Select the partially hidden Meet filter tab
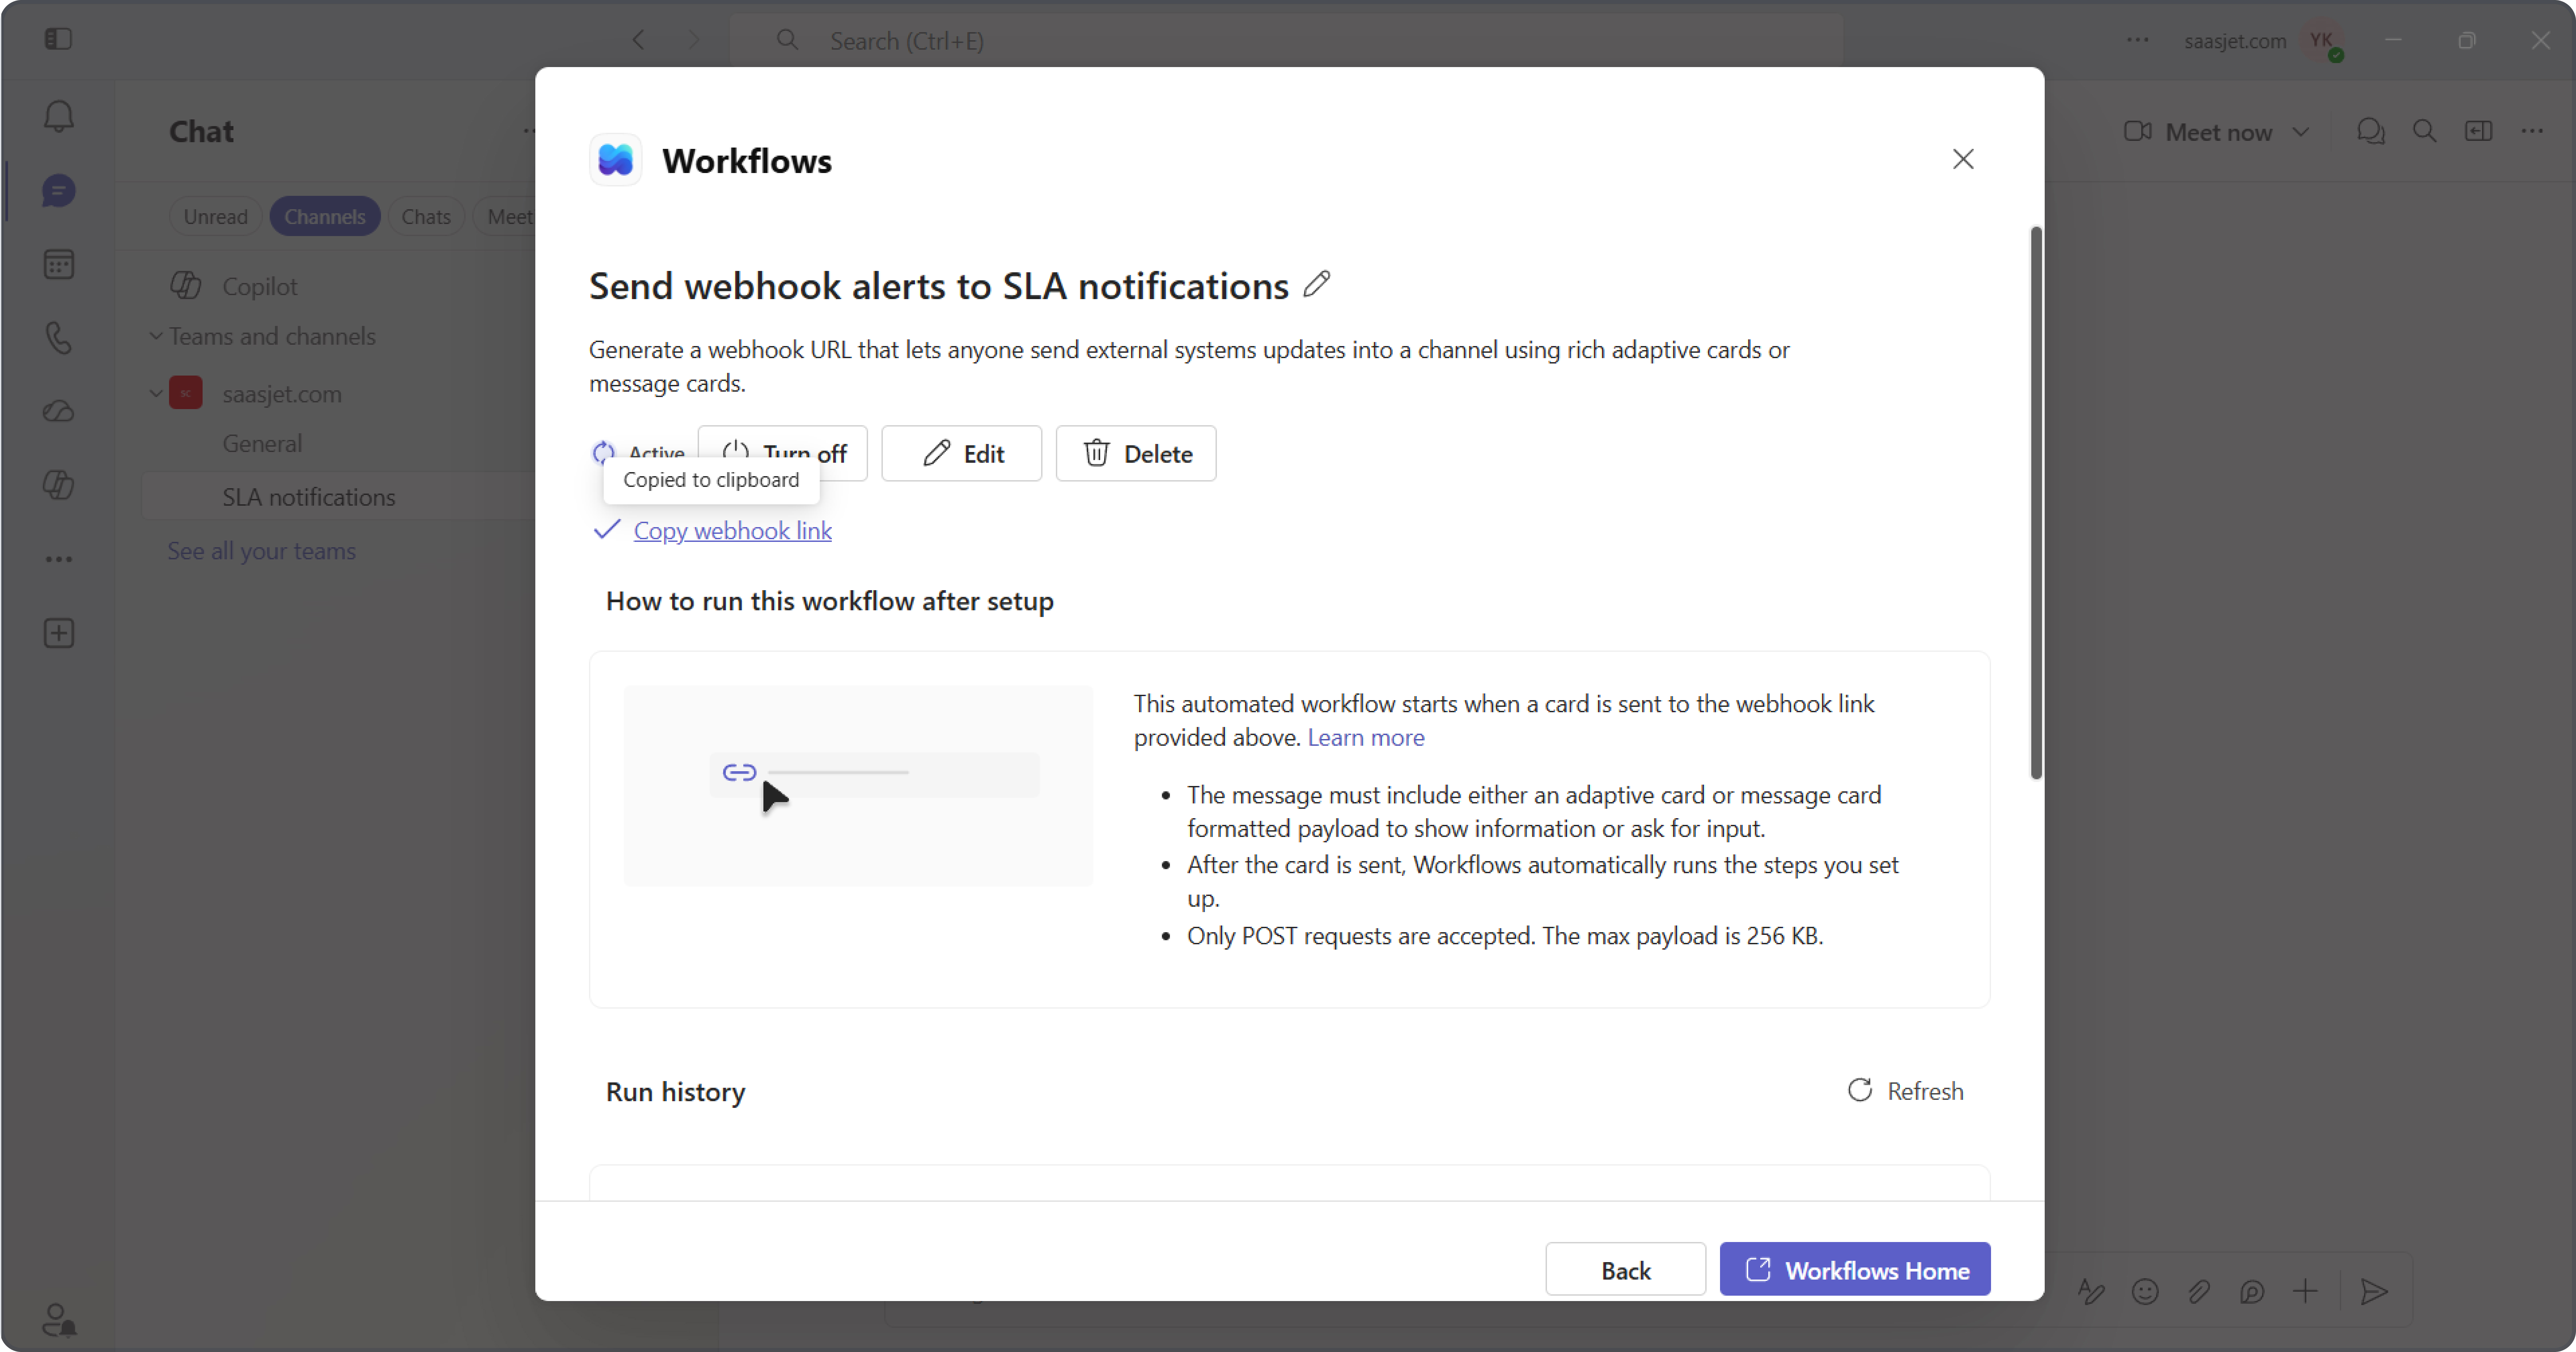Viewport: 2576px width, 1352px height. (505, 217)
